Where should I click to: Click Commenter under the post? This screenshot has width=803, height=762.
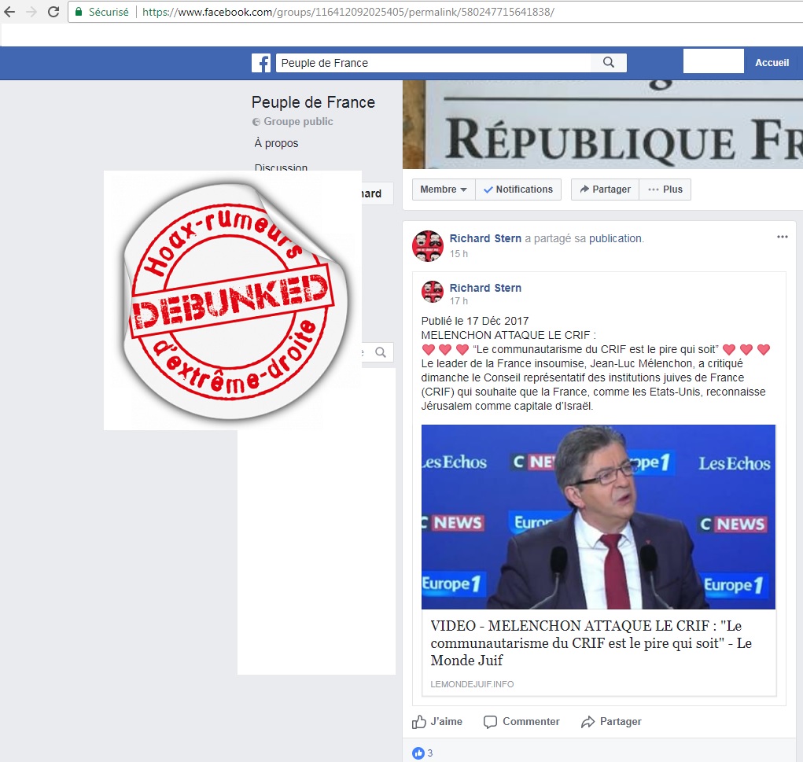coord(522,722)
